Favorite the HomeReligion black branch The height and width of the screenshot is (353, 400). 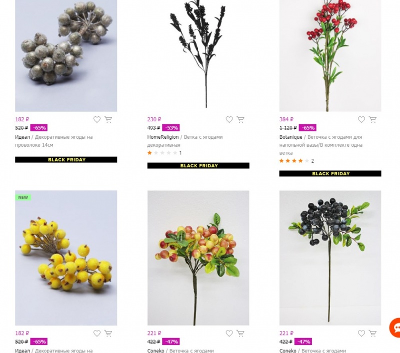pos(229,119)
